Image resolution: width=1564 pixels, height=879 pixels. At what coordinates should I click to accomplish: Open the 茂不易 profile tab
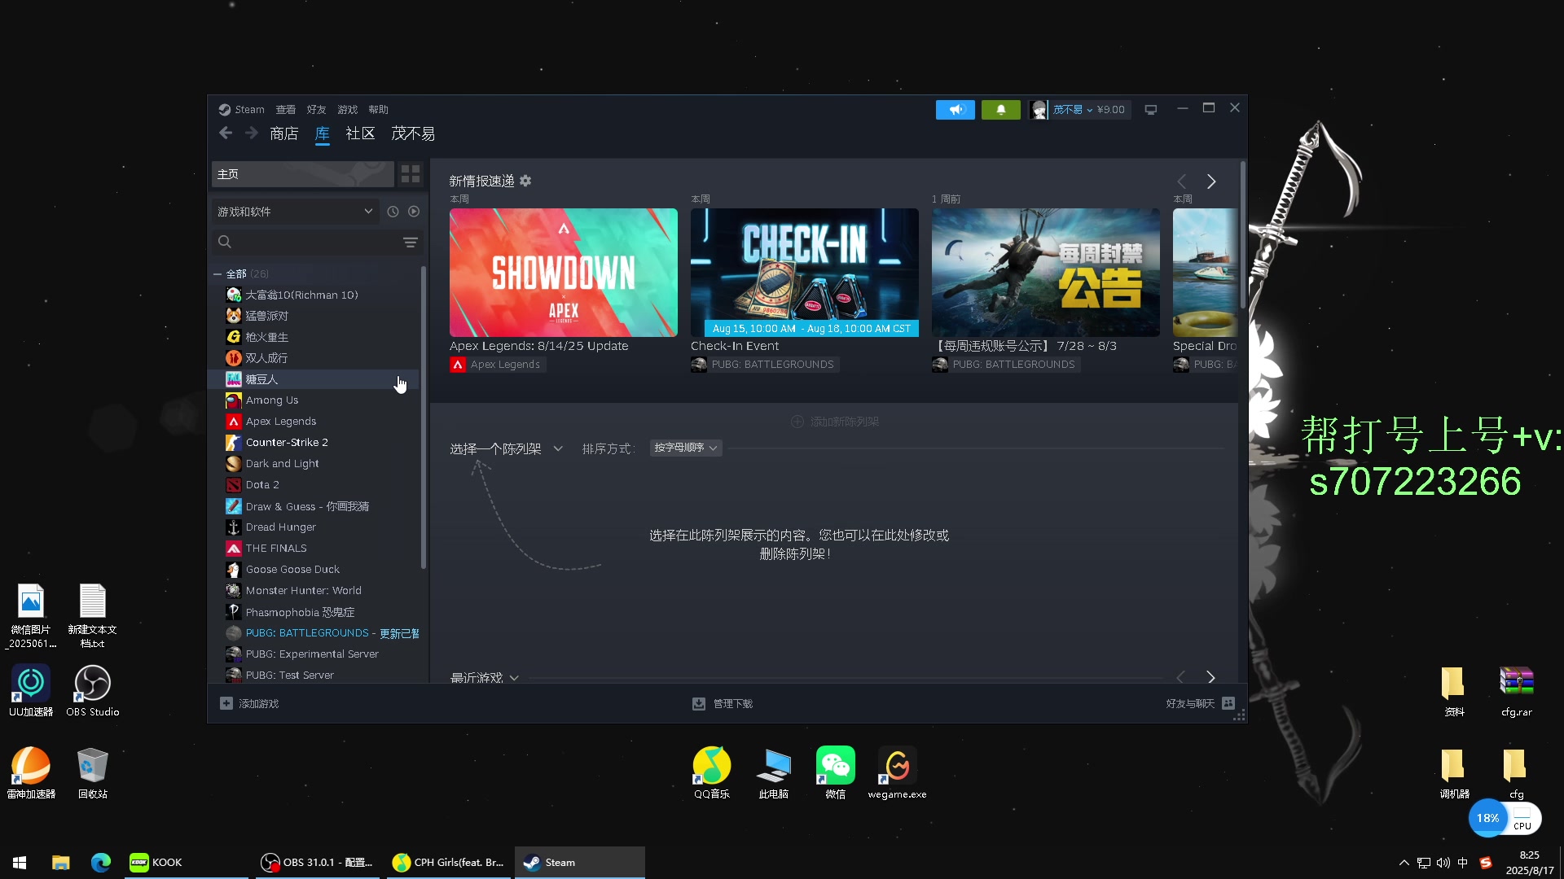413,133
